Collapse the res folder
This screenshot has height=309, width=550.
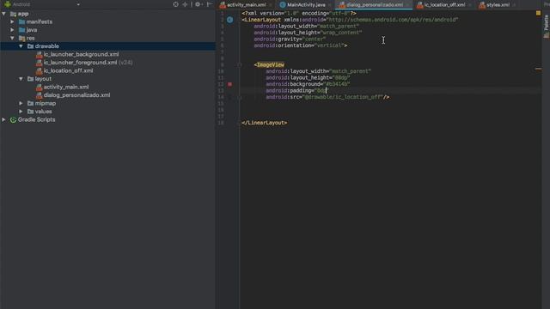(12, 38)
